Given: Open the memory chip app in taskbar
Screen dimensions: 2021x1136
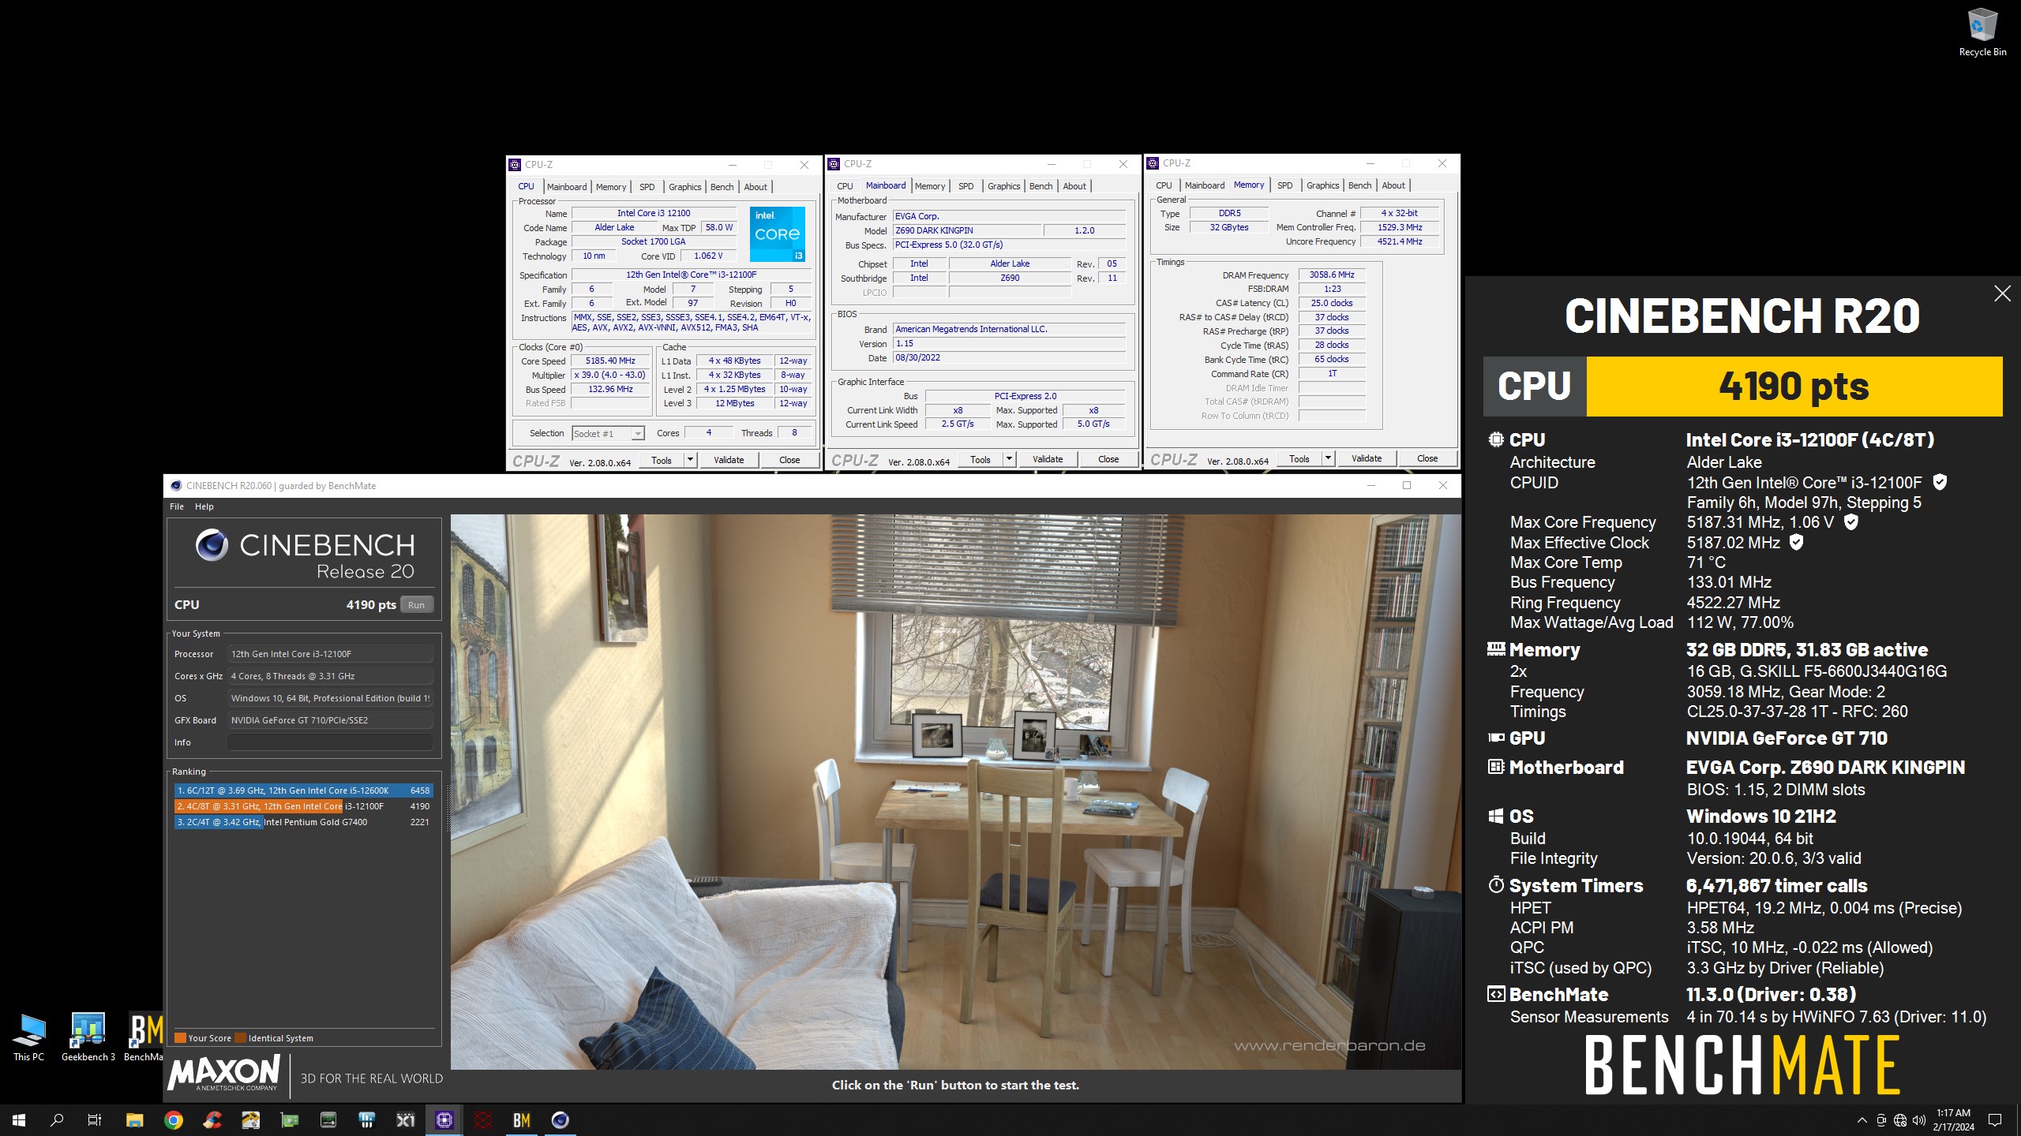Looking at the screenshot, I should tap(328, 1119).
